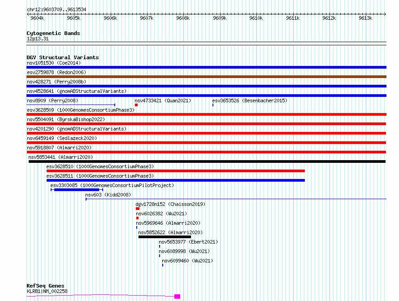Open nsv5969646 (Almarri2020) label

pos(168,223)
